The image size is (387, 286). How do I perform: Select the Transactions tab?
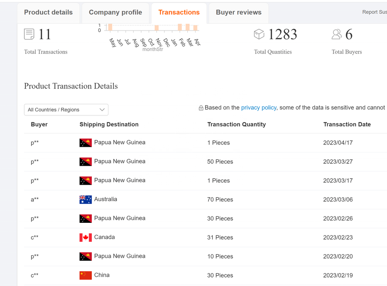pyautogui.click(x=179, y=12)
